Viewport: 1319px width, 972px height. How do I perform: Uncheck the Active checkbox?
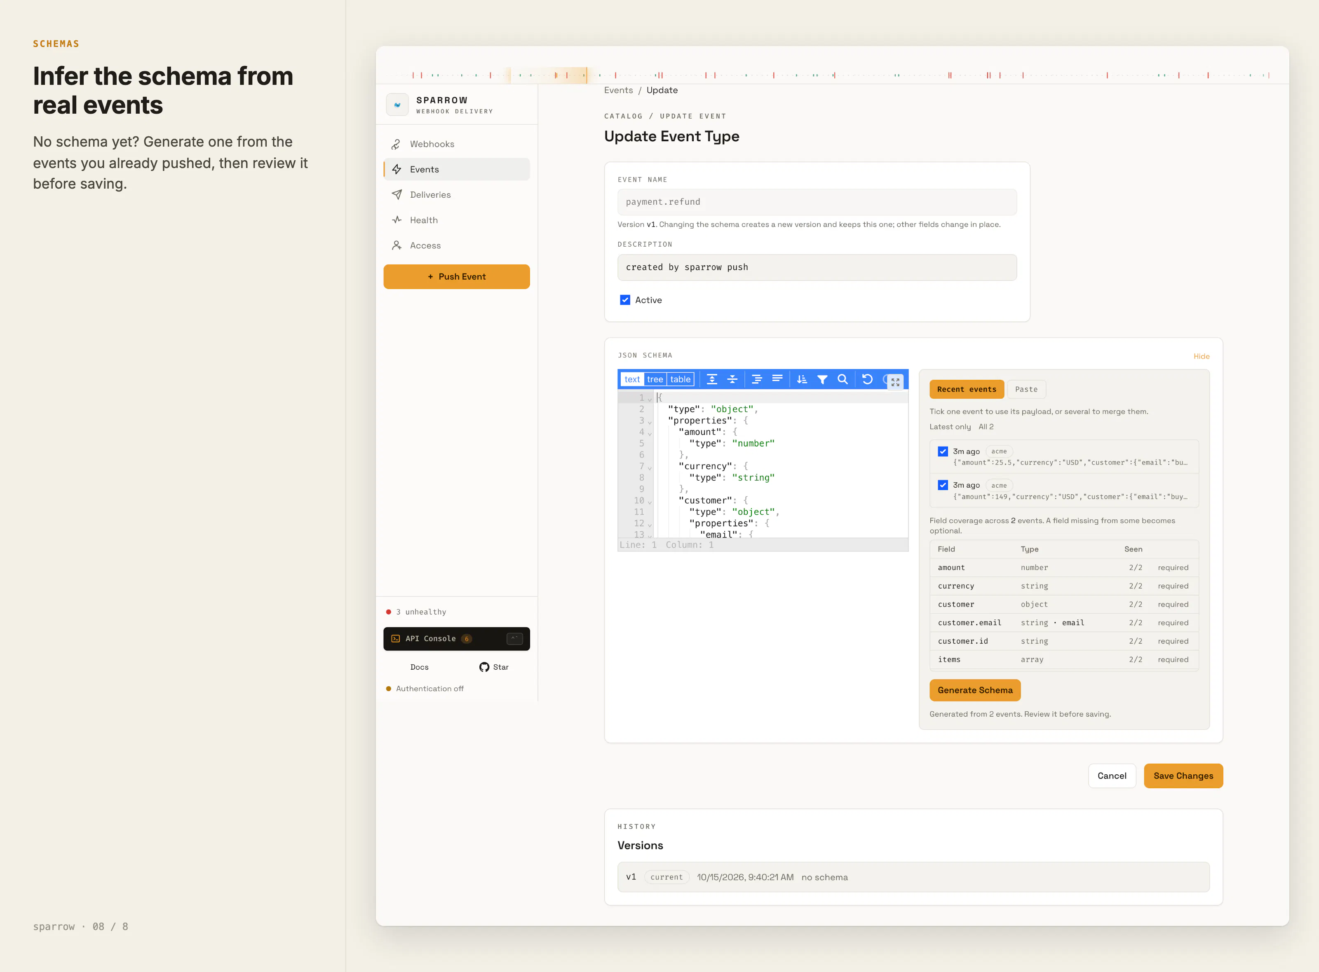[x=625, y=300]
